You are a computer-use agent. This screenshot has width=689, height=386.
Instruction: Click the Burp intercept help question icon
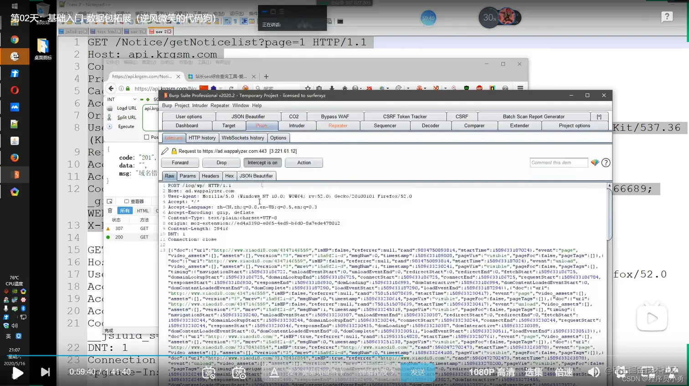[x=606, y=162]
